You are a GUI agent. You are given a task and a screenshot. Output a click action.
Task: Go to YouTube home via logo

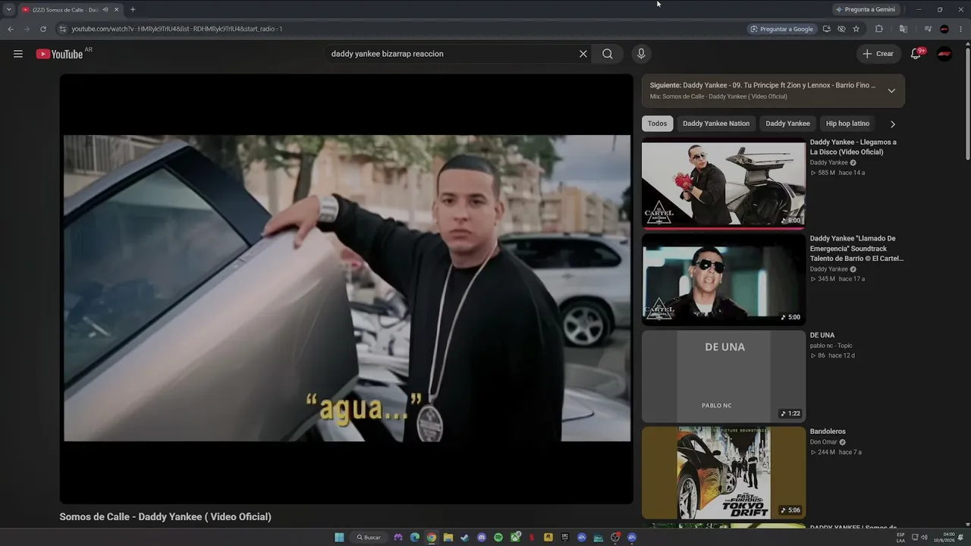pos(59,54)
